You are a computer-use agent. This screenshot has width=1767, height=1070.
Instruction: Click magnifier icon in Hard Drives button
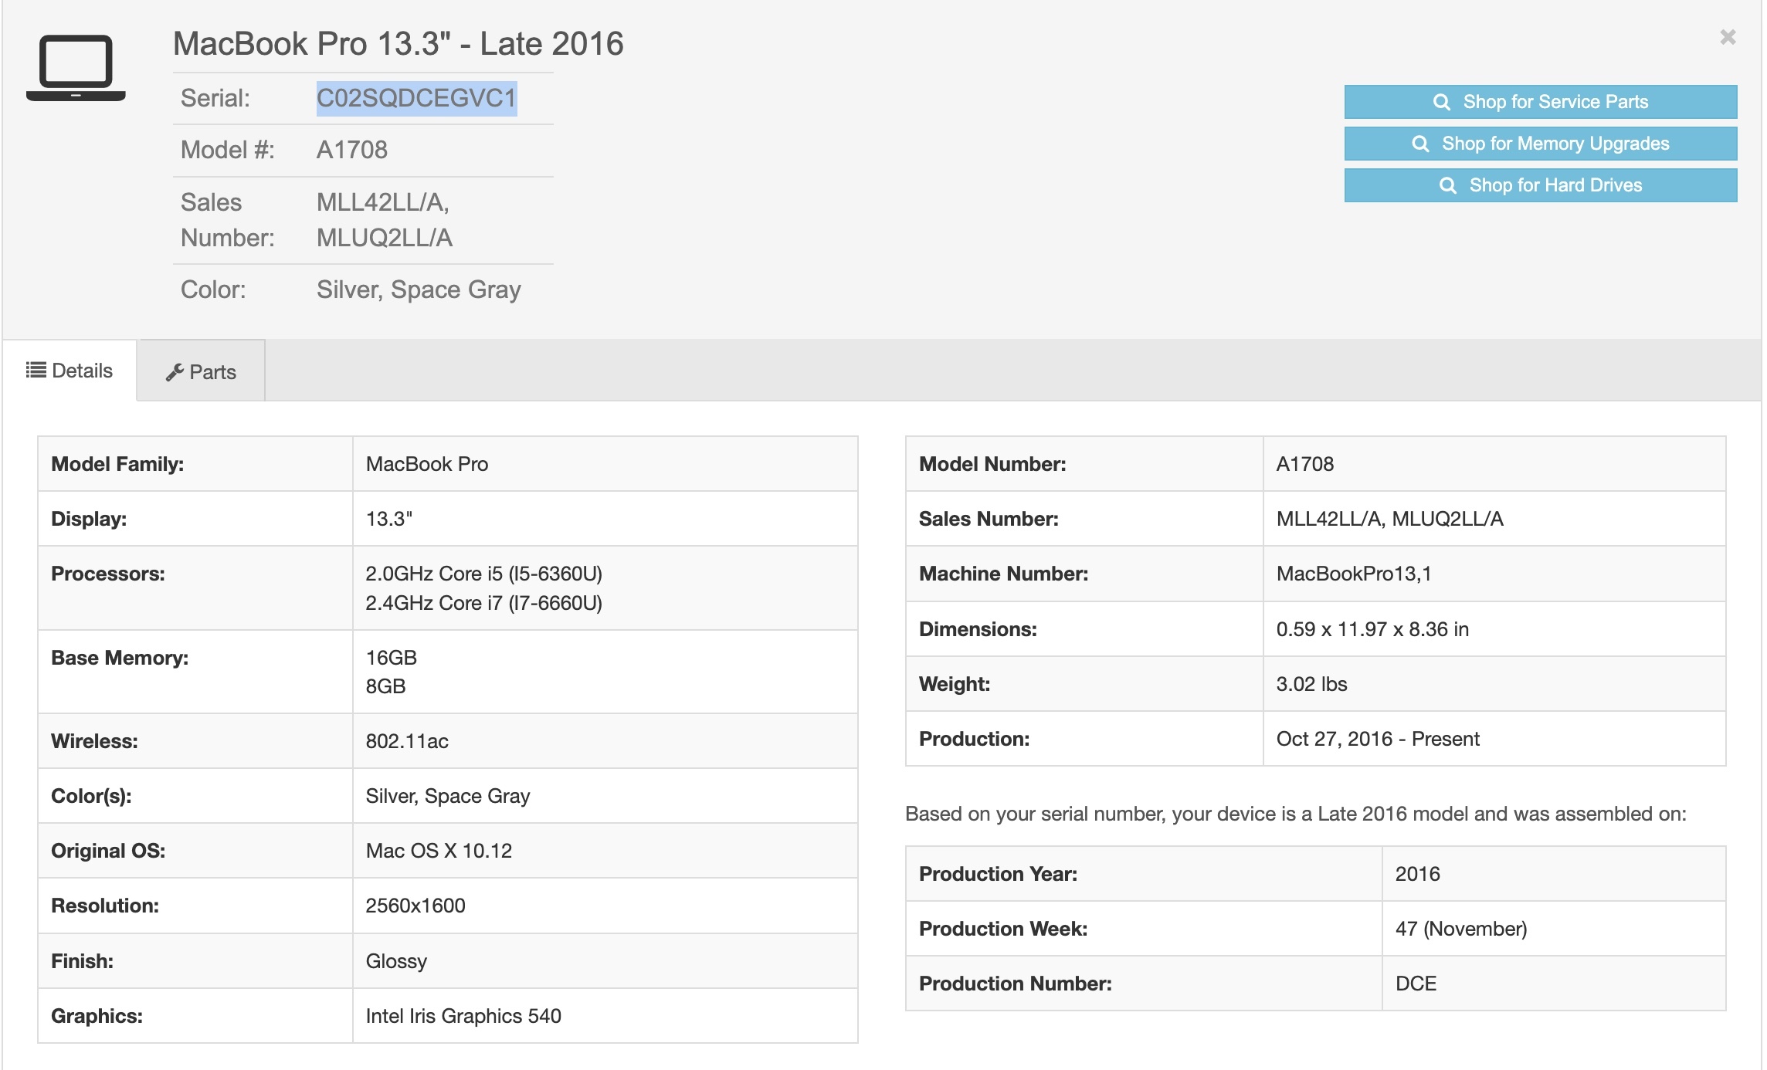click(1448, 185)
